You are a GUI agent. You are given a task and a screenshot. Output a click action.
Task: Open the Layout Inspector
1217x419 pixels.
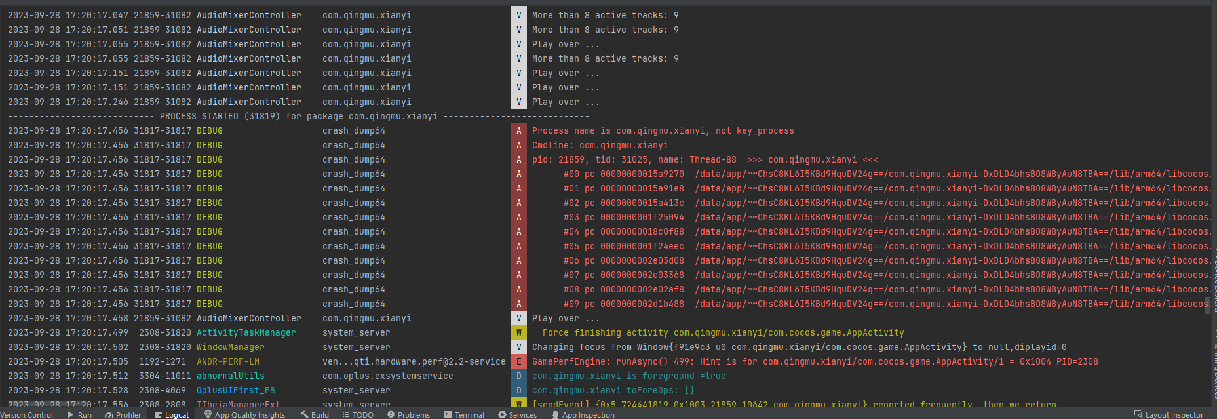1169,414
